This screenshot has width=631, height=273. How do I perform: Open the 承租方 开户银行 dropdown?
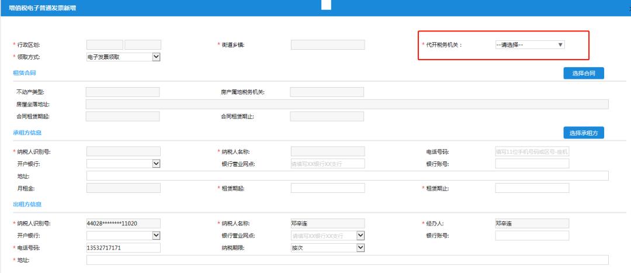point(123,164)
